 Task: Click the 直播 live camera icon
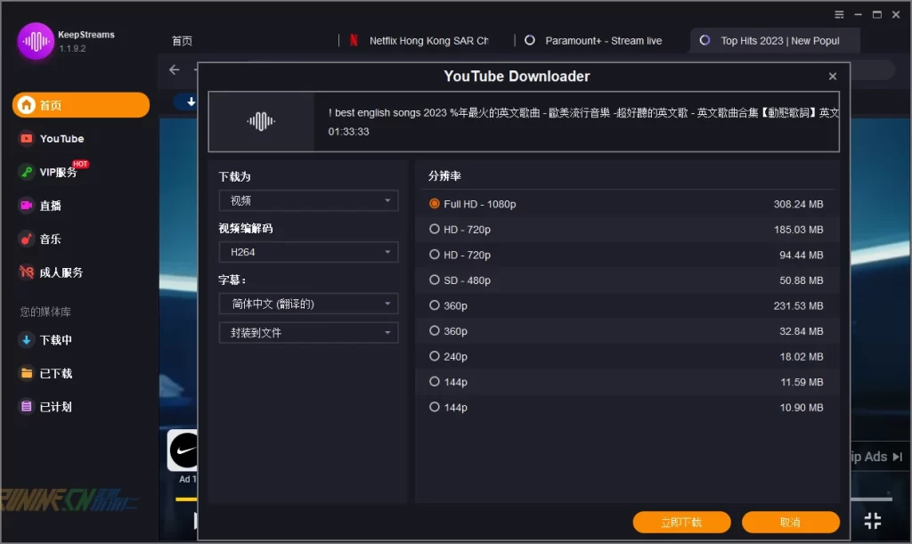pyautogui.click(x=27, y=206)
